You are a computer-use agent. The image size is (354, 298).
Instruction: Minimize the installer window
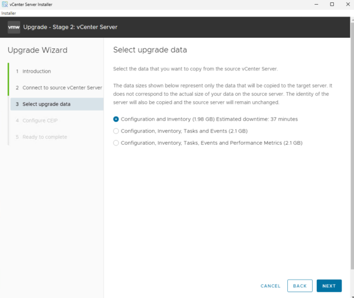pos(316,4)
